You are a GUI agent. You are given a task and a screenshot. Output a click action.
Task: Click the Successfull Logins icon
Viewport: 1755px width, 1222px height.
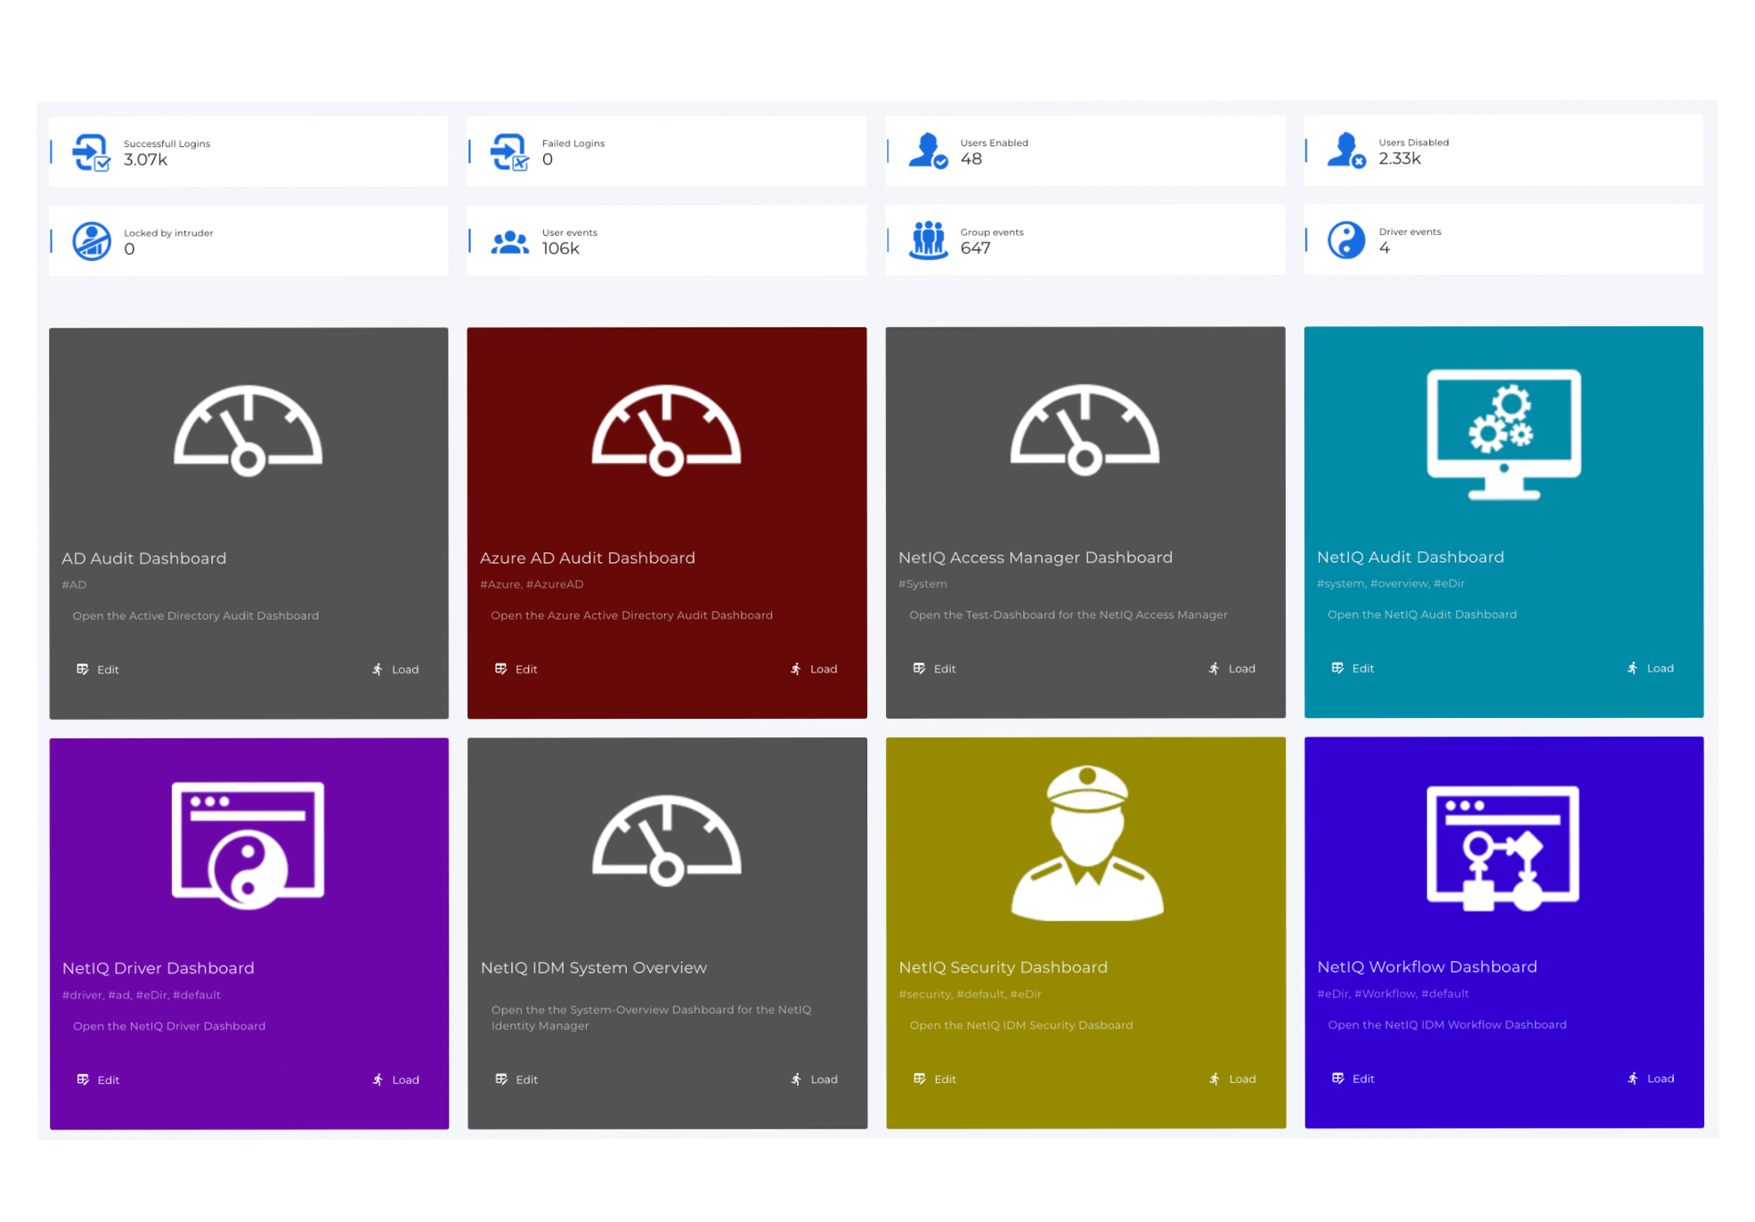pyautogui.click(x=91, y=152)
